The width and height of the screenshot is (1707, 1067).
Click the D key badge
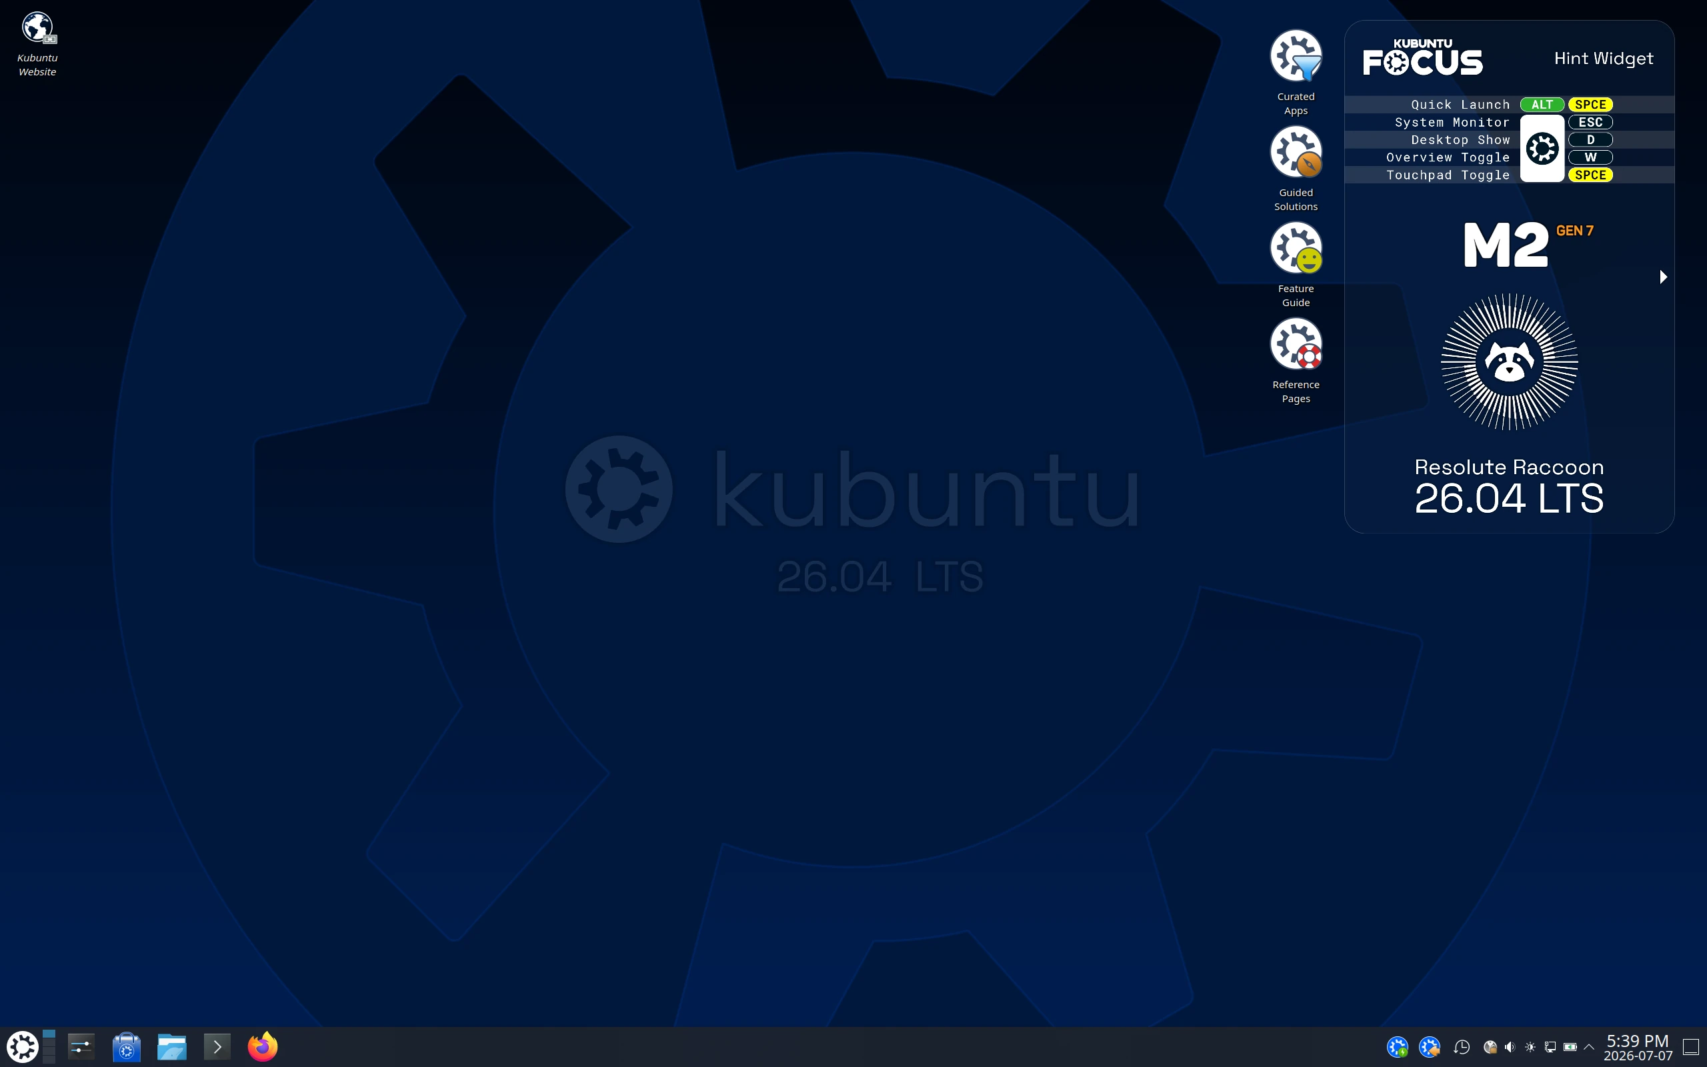tap(1590, 140)
